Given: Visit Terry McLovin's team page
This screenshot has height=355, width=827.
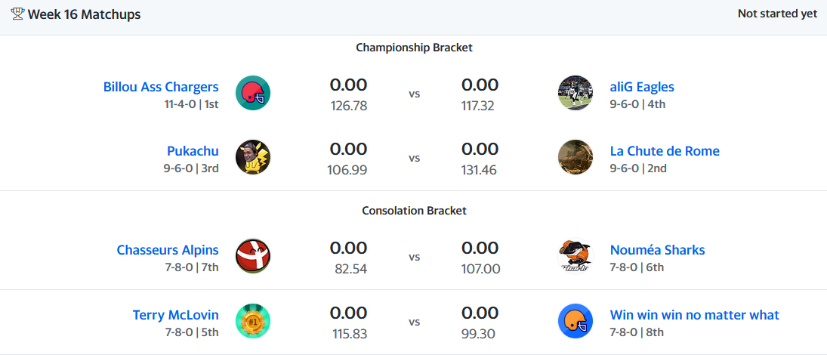Looking at the screenshot, I should point(176,315).
